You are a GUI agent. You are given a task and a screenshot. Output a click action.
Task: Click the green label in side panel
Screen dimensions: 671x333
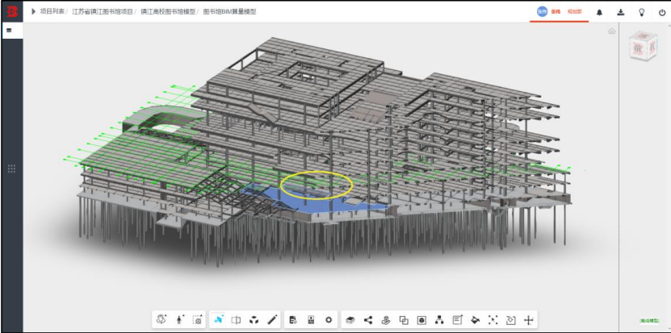click(649, 321)
